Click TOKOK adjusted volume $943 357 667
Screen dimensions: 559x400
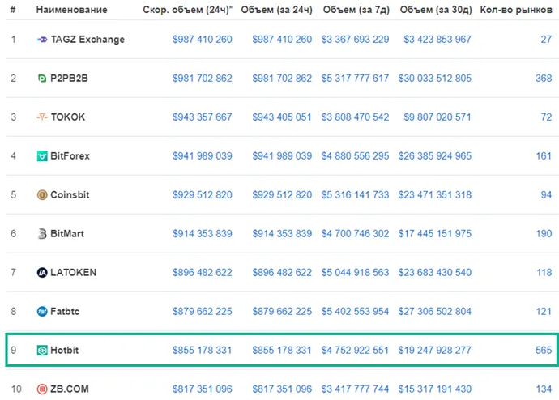[203, 117]
